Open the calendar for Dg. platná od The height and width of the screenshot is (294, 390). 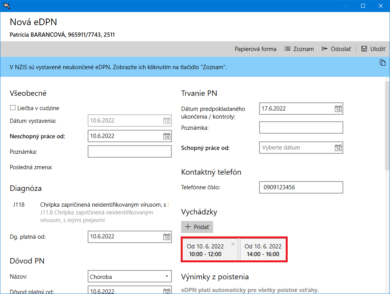coord(166,236)
